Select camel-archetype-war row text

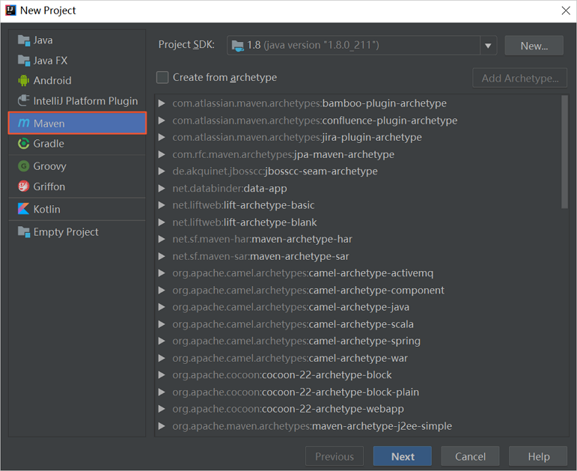click(290, 358)
